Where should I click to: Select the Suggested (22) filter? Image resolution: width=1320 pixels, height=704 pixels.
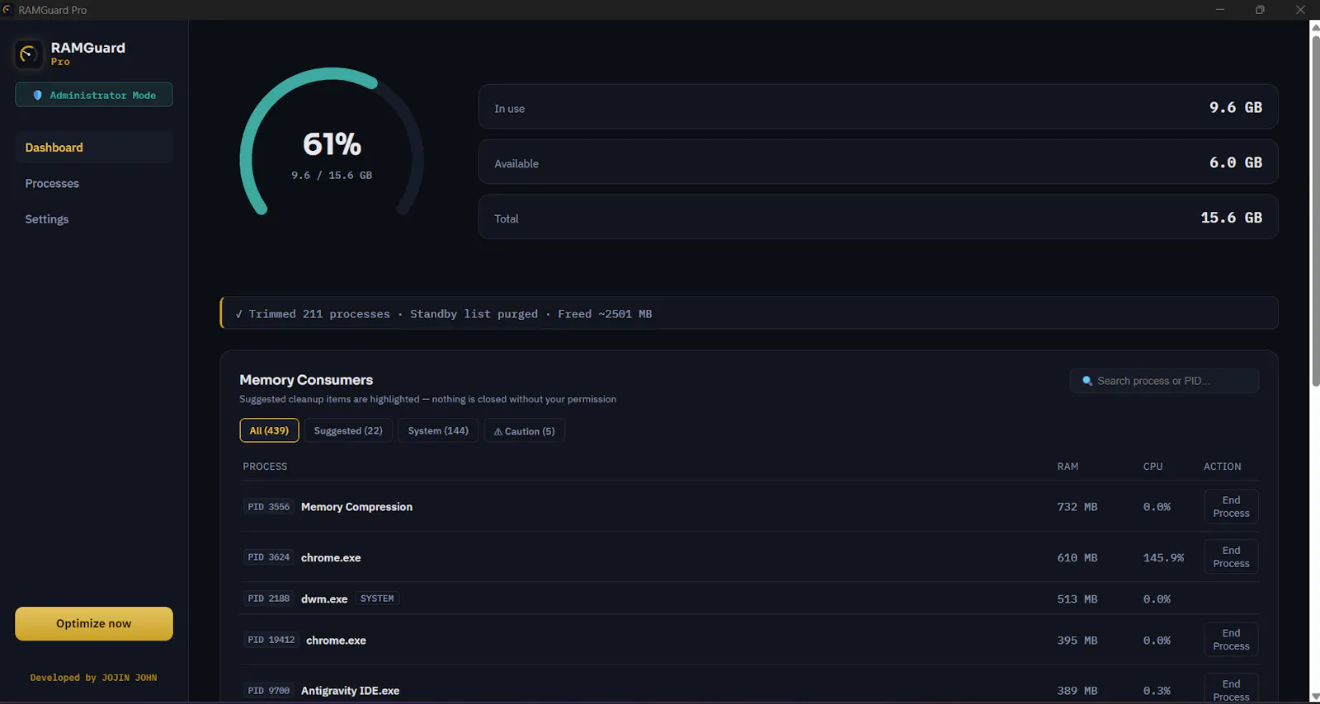click(x=348, y=430)
